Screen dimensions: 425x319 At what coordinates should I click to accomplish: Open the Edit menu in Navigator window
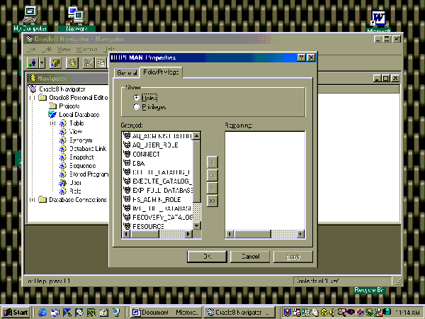click(x=47, y=50)
